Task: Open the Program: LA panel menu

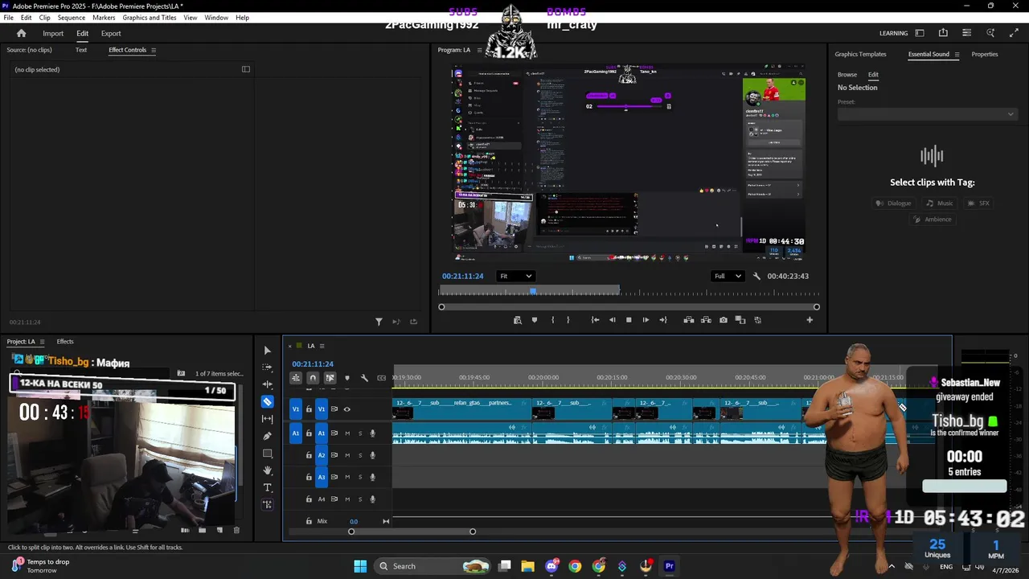Action: 480,50
